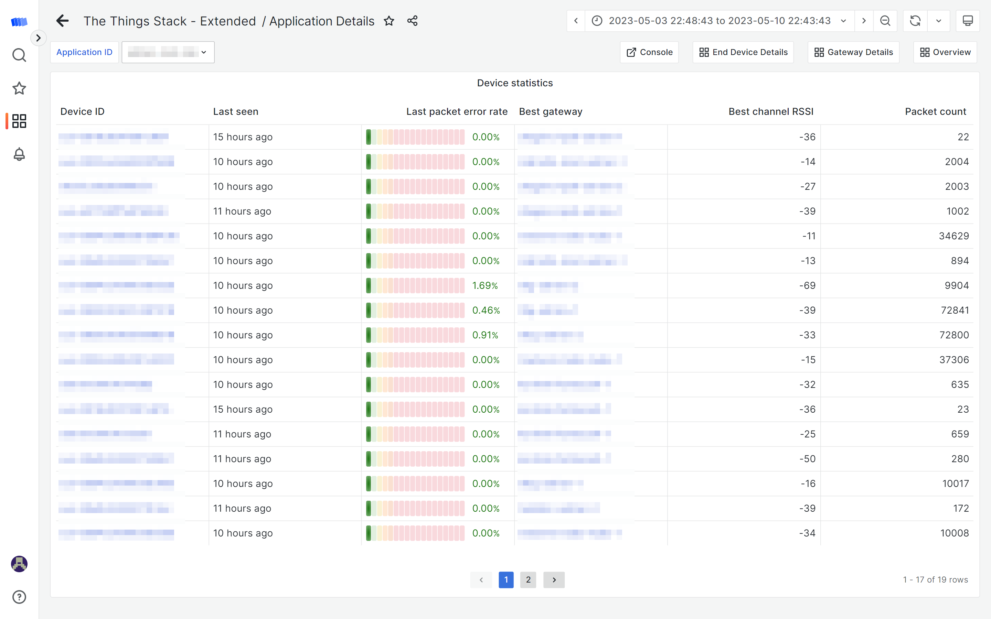991x619 pixels.
Task: Click the zoom out time range icon
Action: point(885,21)
